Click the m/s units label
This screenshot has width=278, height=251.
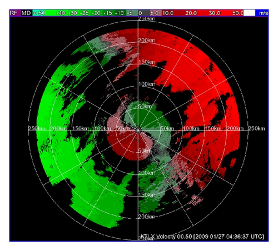pyautogui.click(x=264, y=13)
